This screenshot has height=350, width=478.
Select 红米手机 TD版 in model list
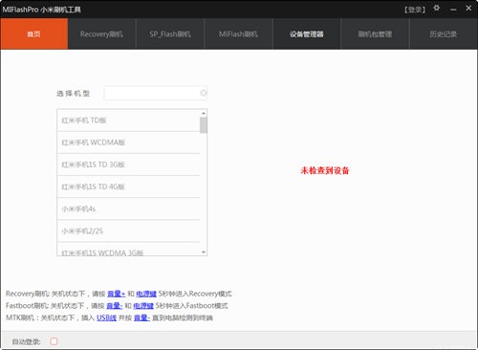(128, 120)
